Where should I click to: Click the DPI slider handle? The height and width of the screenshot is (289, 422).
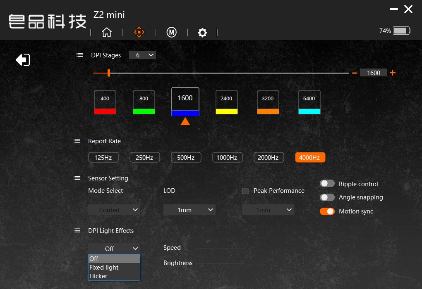point(109,73)
